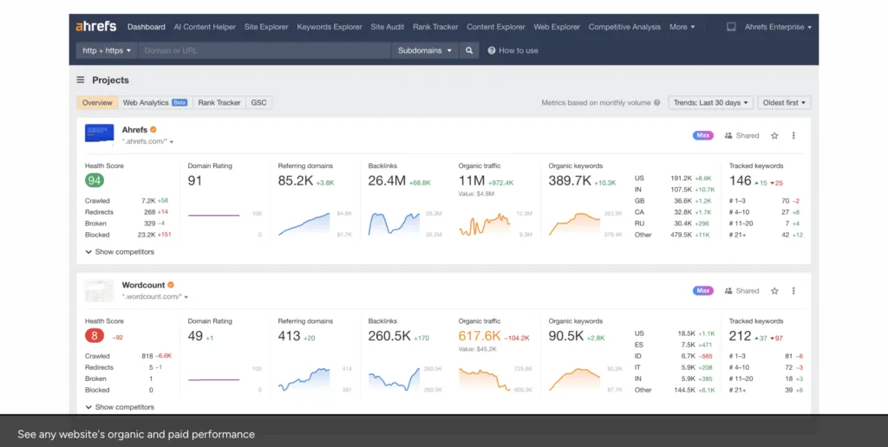Open the More navigation dropdown

(682, 27)
